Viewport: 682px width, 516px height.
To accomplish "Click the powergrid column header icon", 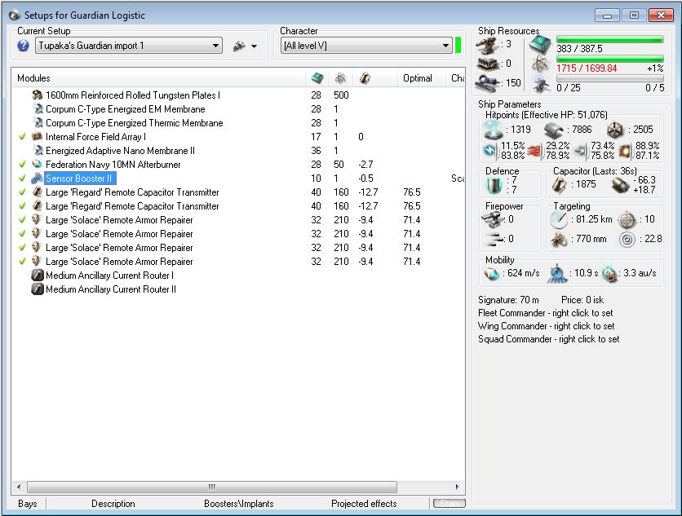I will point(340,78).
